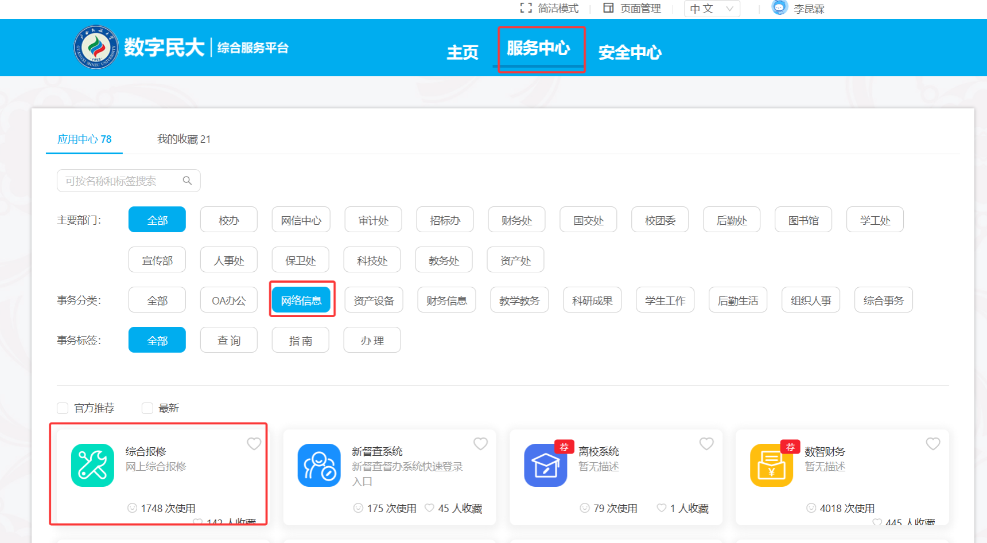Favorite 综合报修 with the heart icon
987x543 pixels.
click(x=254, y=444)
